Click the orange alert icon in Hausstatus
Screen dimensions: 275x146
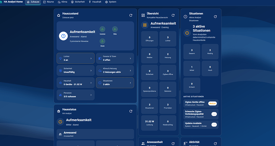pos(60,122)
